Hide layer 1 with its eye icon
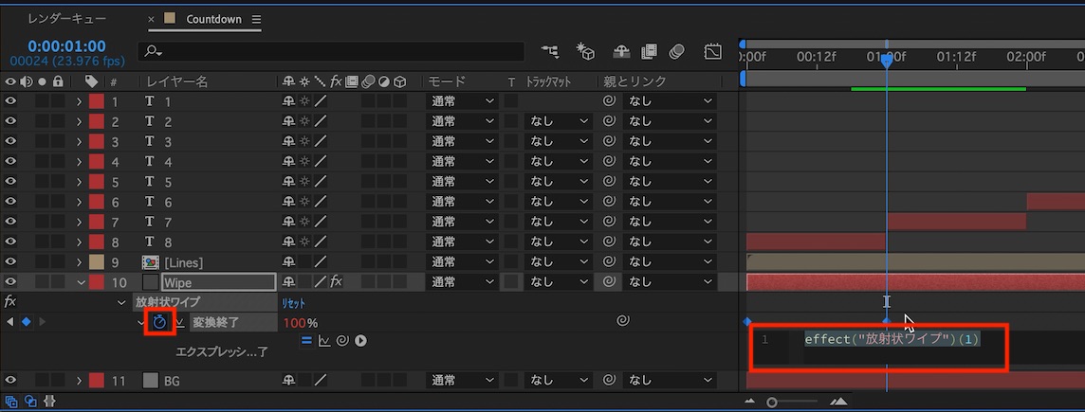1085x412 pixels. coord(10,101)
